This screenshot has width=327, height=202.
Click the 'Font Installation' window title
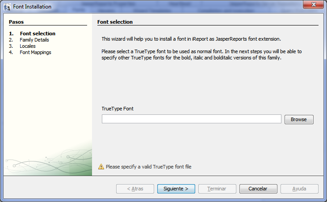32,7
